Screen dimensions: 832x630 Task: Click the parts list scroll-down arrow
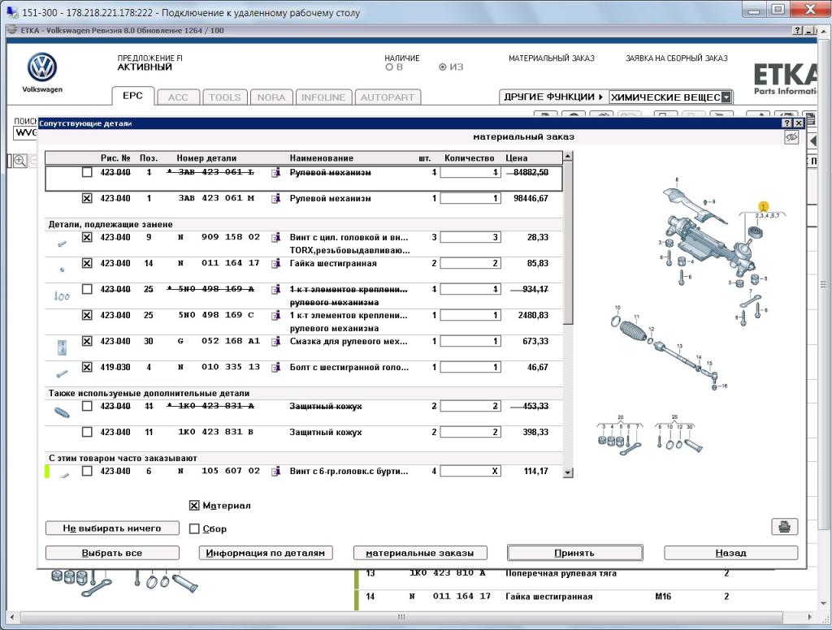[568, 472]
